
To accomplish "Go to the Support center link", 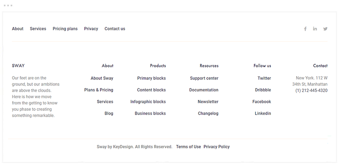I will (204, 78).
